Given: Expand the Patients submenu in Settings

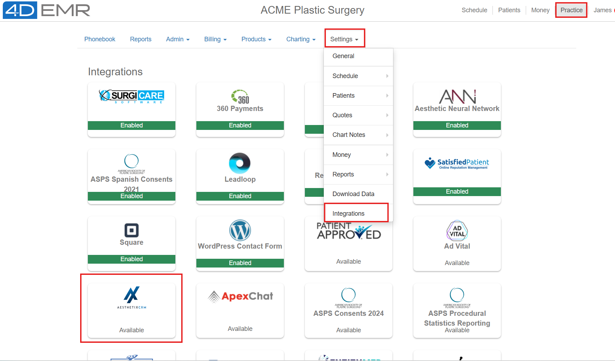Looking at the screenshot, I should coord(358,96).
